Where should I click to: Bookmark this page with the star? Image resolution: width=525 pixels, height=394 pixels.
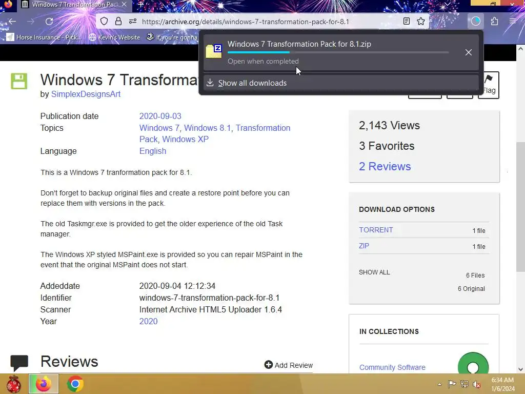[x=421, y=22]
